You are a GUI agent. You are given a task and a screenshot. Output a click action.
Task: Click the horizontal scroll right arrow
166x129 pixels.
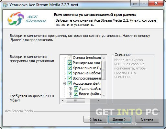coord(98,101)
